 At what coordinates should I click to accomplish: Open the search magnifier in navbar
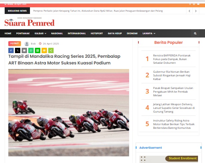195,34
